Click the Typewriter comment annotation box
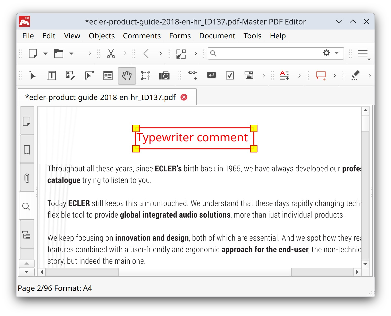 (194, 138)
